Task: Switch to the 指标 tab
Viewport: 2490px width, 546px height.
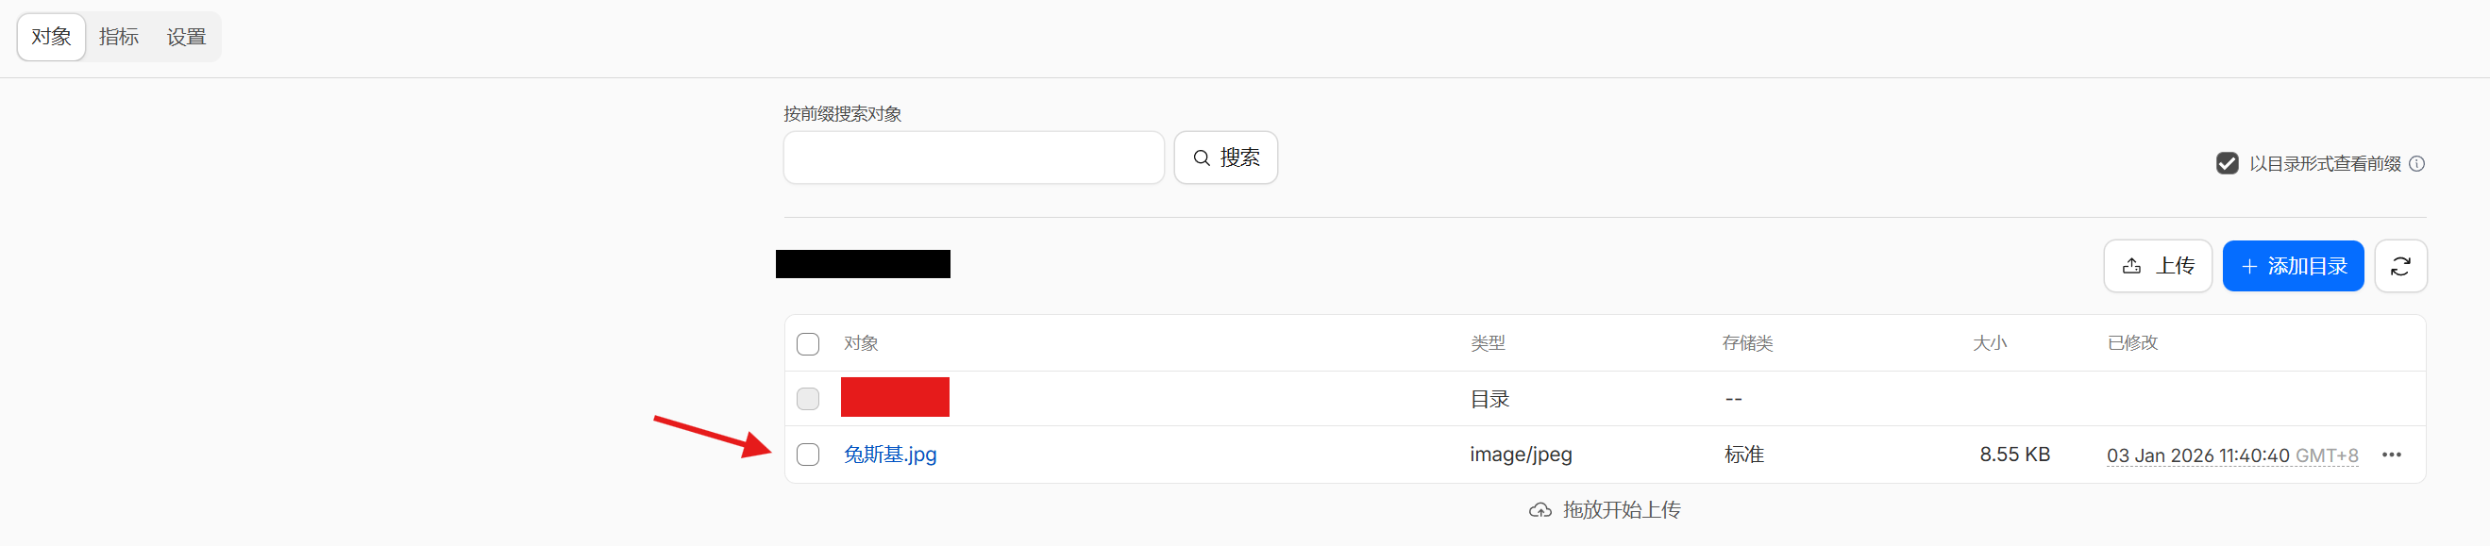Action: pos(118,37)
